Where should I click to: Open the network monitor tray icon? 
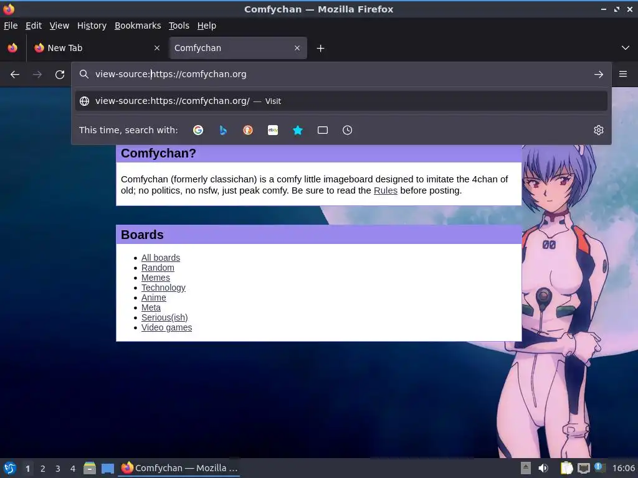[583, 469]
